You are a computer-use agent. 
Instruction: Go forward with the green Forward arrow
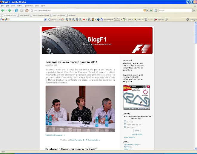click(10, 10)
